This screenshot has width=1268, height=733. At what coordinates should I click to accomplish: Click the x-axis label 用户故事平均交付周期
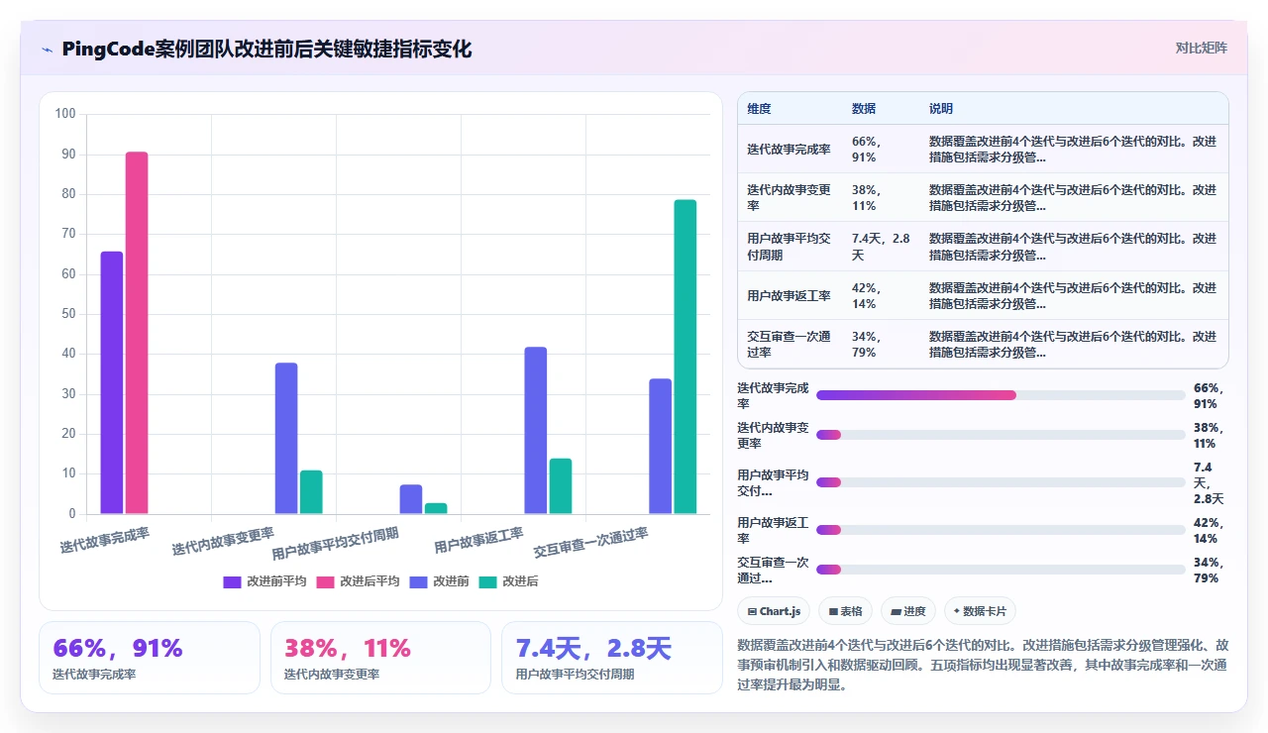[336, 544]
